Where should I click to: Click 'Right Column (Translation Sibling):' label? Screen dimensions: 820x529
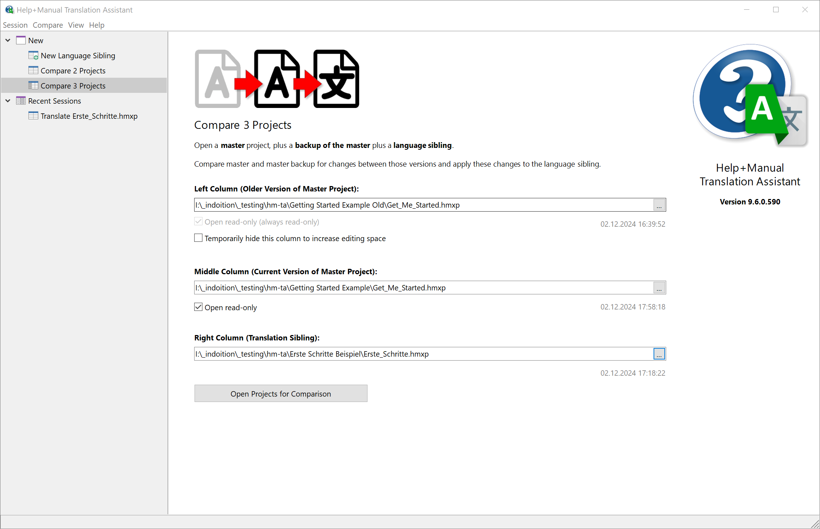[x=257, y=338]
